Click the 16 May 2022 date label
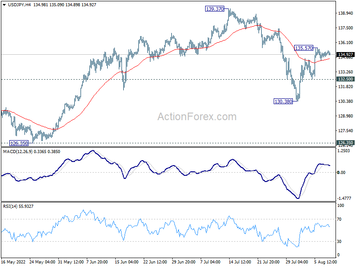356x267 pixels. (13, 262)
